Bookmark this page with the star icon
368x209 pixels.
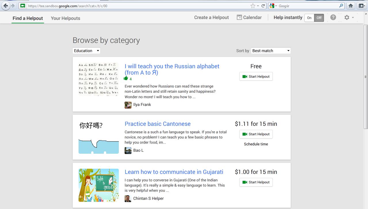[x=253, y=6]
